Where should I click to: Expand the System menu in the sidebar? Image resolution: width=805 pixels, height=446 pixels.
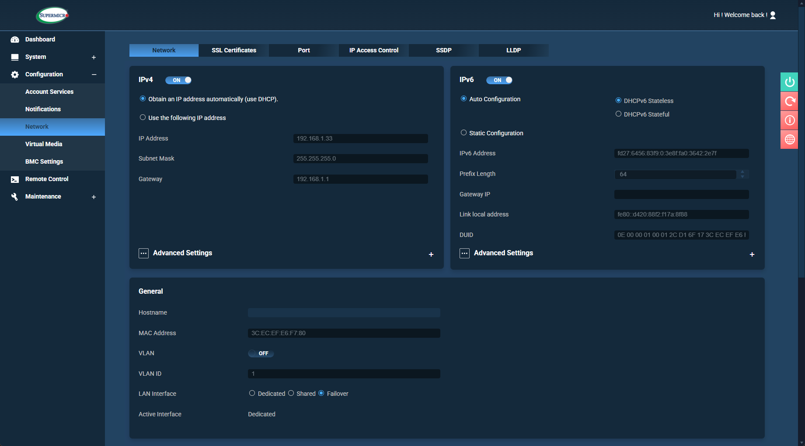(x=94, y=57)
